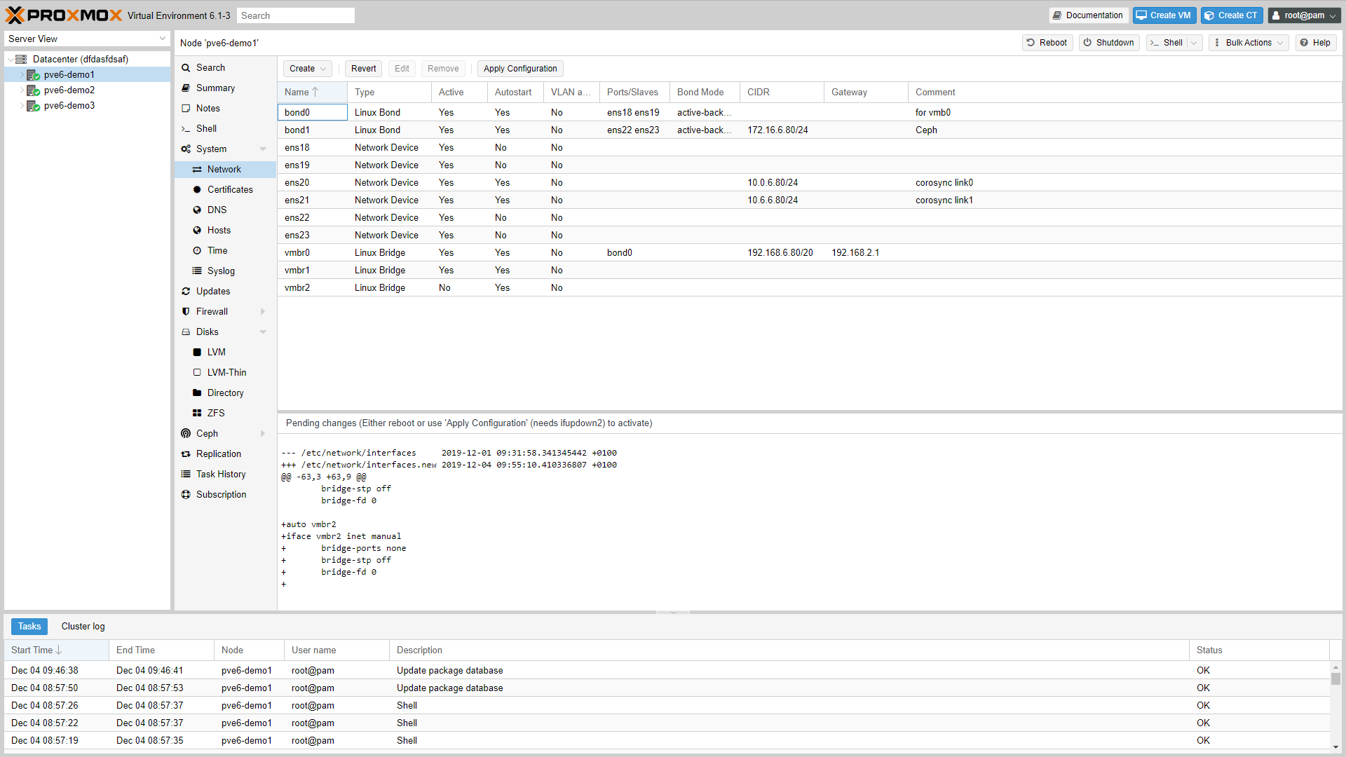
Task: Click the panel splitter collapse handle
Action: coord(673,613)
